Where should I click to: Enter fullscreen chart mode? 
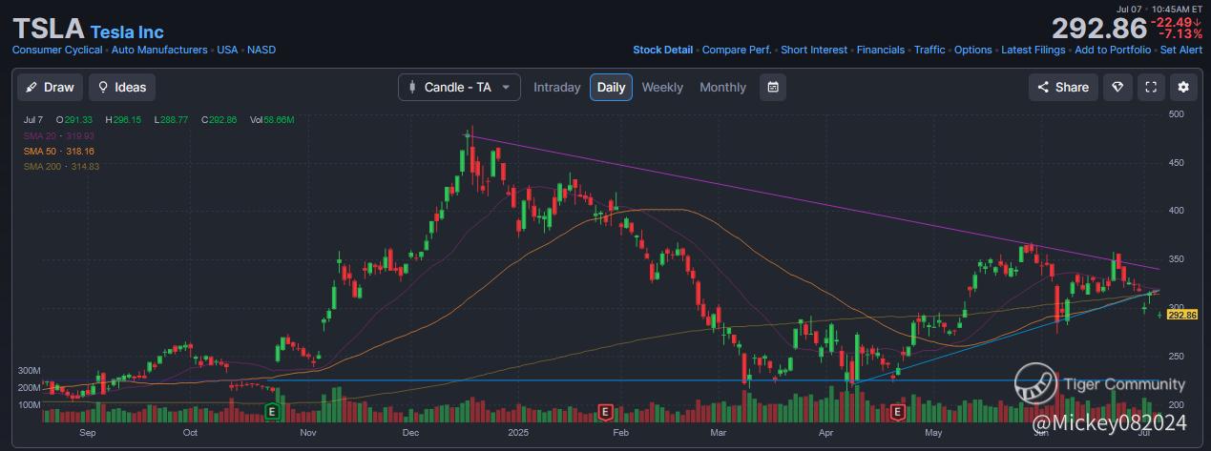pos(1151,87)
